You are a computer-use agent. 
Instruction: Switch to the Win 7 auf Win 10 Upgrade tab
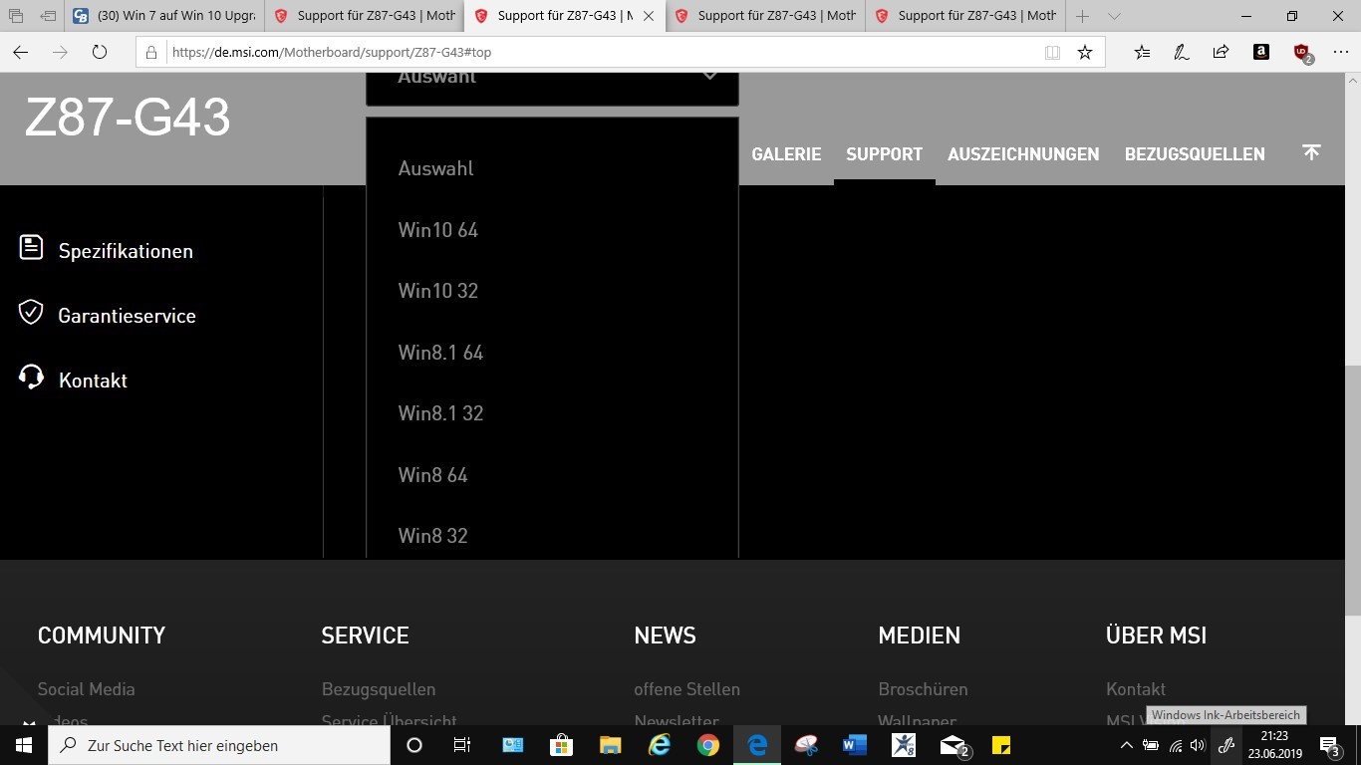point(163,16)
